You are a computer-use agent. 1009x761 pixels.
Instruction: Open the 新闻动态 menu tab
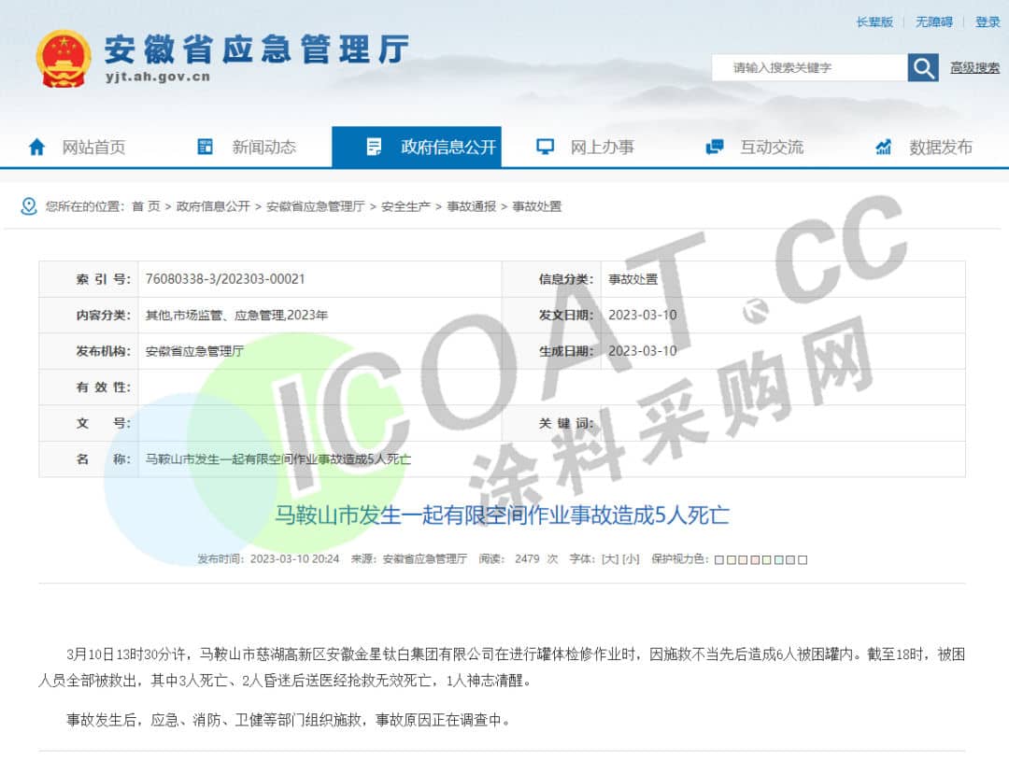[x=263, y=147]
